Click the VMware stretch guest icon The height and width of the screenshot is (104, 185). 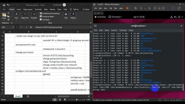[179, 8]
